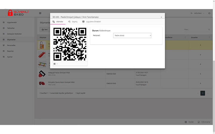Switch to the Geçmiş tab
Viewport: 215px width, 134px height.
click(73, 21)
